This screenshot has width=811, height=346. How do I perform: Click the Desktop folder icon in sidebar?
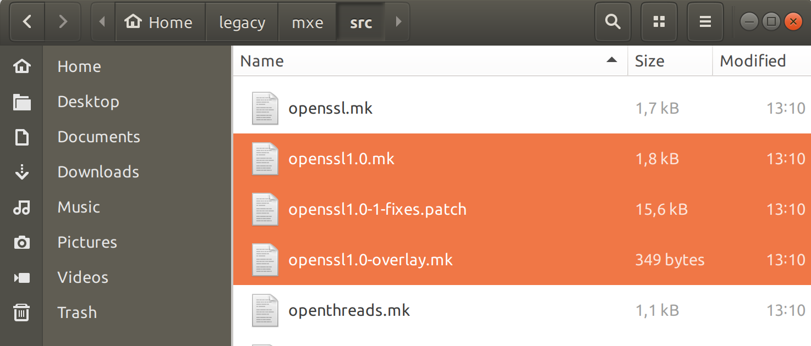point(22,102)
